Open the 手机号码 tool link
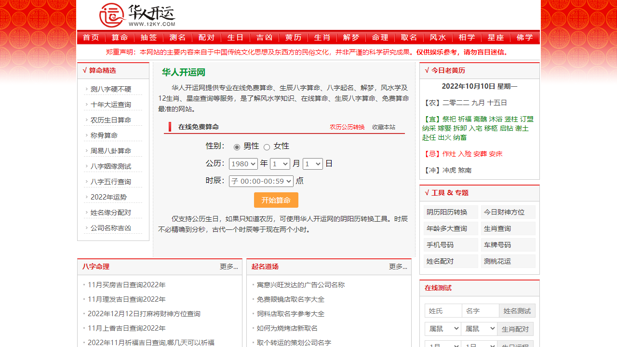 click(x=451, y=245)
